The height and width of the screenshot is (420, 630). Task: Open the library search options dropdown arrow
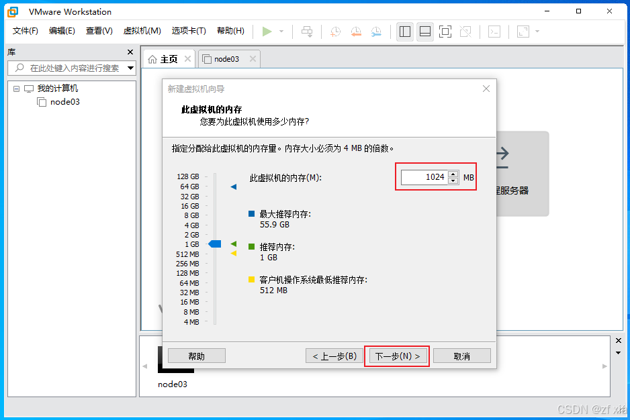(130, 68)
